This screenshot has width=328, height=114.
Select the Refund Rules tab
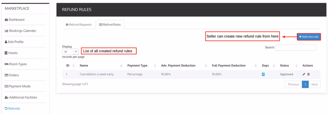tap(110, 24)
